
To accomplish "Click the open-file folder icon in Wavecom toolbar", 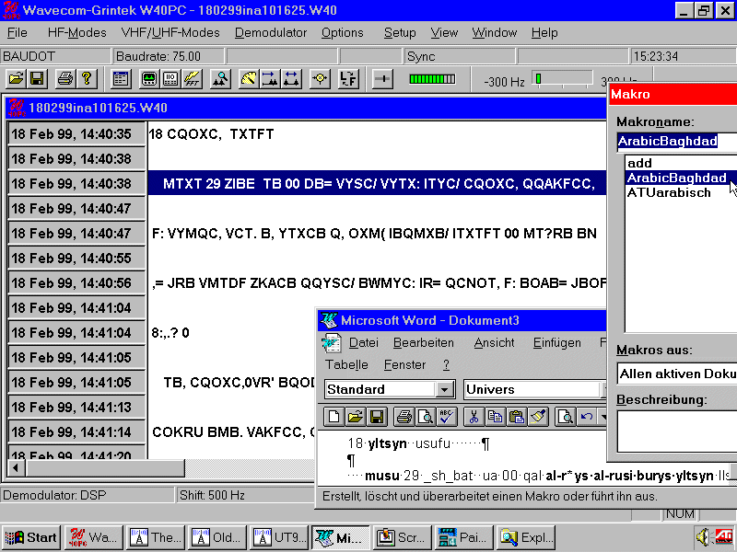I will 15,80.
